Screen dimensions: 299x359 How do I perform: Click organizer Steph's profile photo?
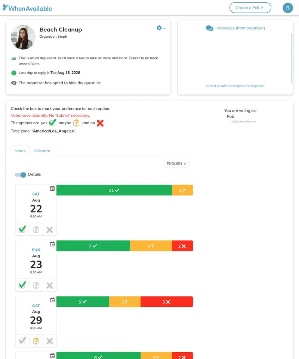(x=23, y=37)
